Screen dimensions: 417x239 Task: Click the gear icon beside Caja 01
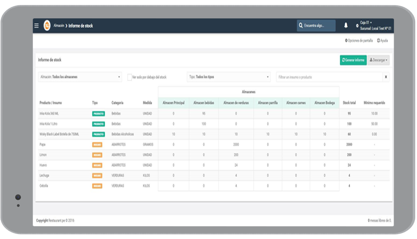pyautogui.click(x=357, y=26)
